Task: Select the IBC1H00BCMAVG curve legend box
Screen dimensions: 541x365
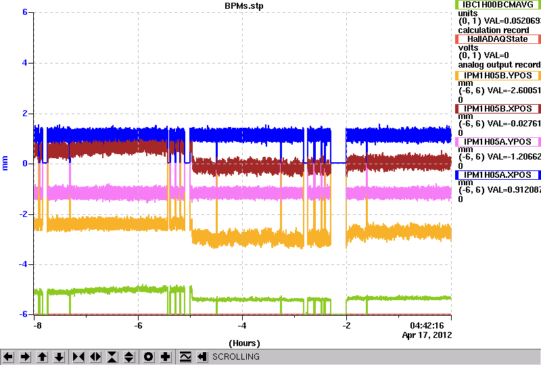Action: [x=498, y=5]
